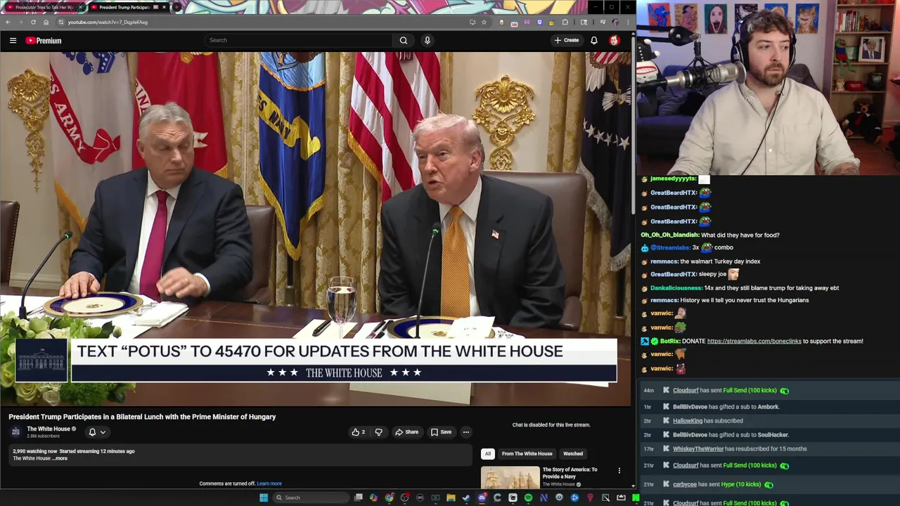Viewport: 900px width, 506px height.
Task: Select the 'From The White House' chip
Action: (527, 453)
